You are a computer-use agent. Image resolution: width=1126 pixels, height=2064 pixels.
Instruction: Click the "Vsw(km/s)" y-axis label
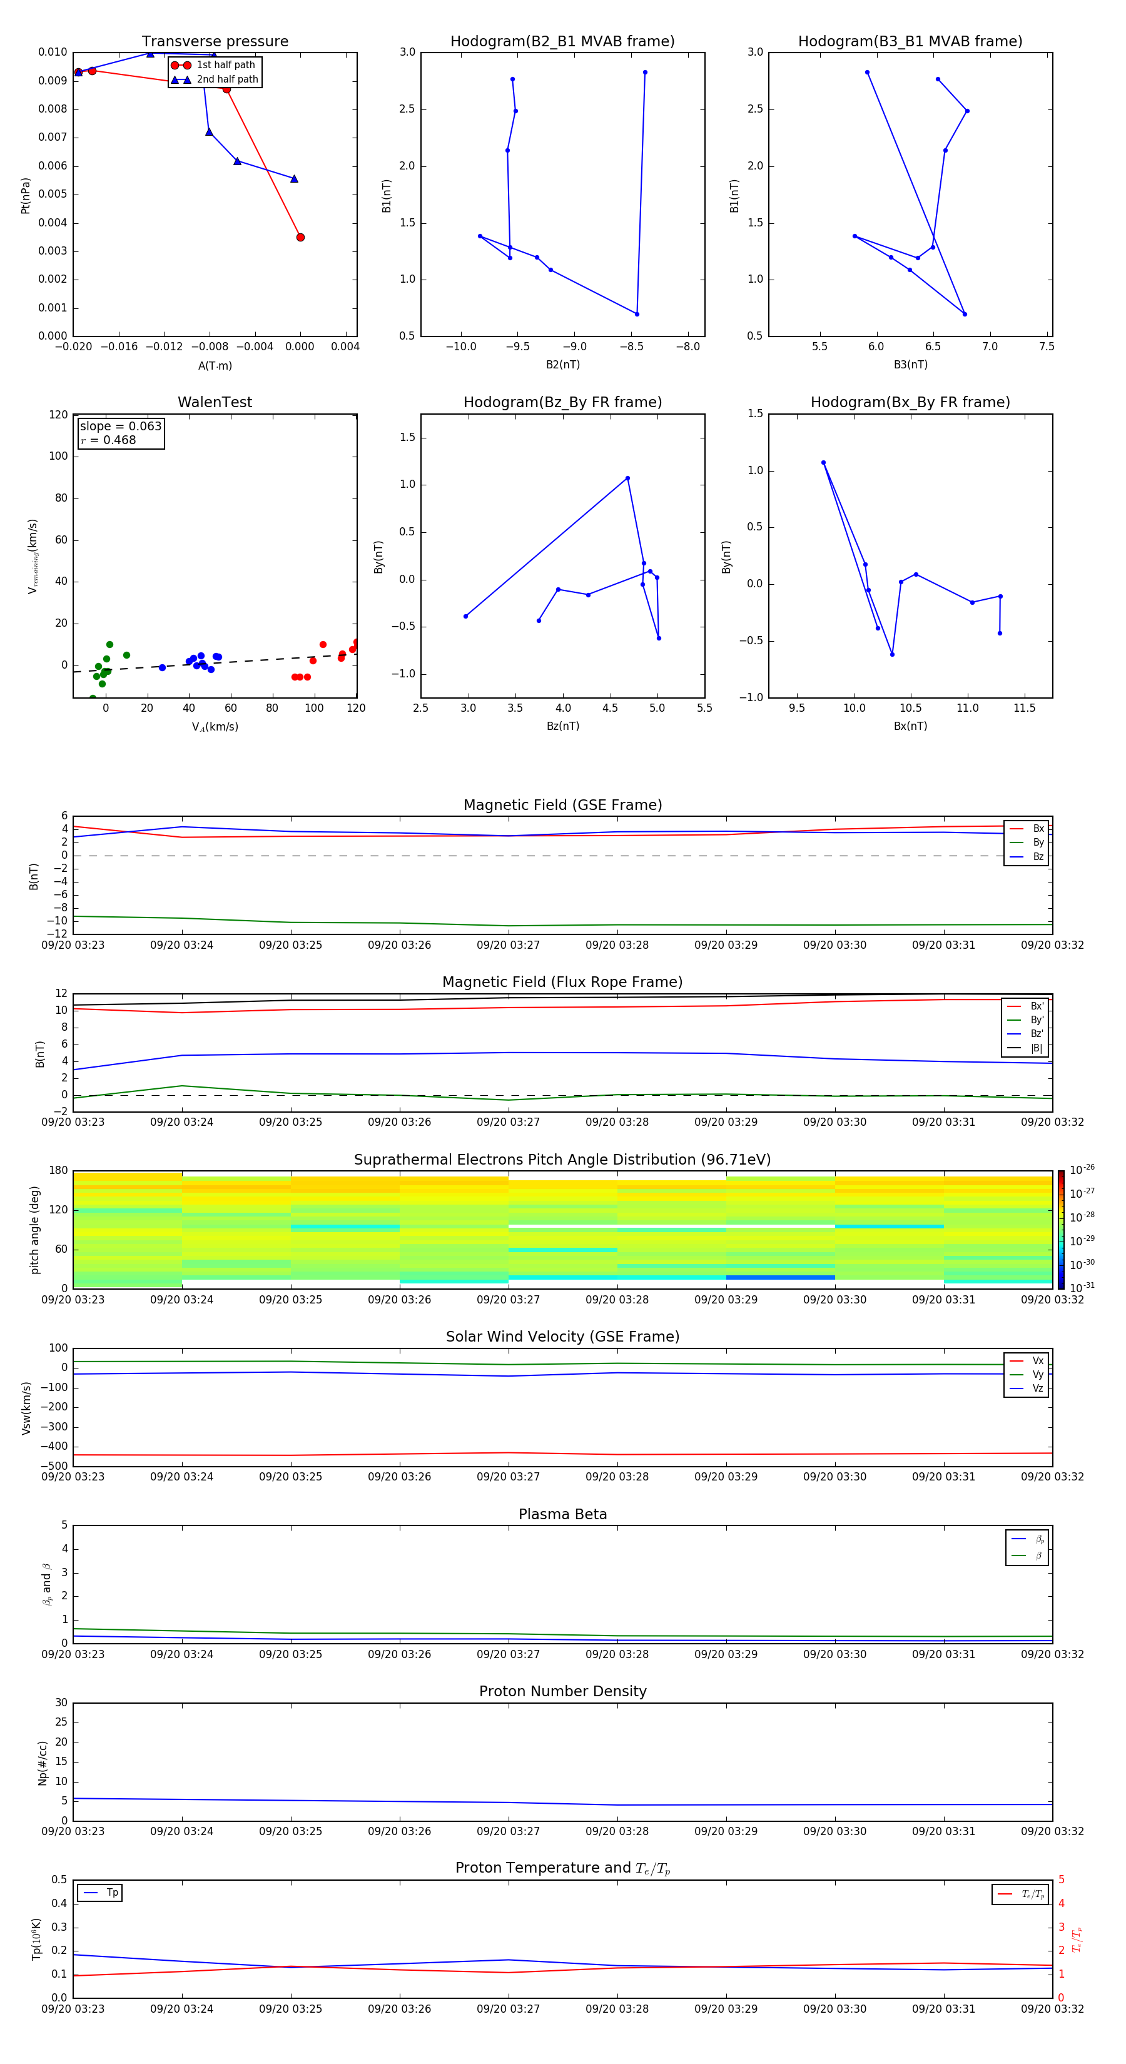tap(26, 1408)
